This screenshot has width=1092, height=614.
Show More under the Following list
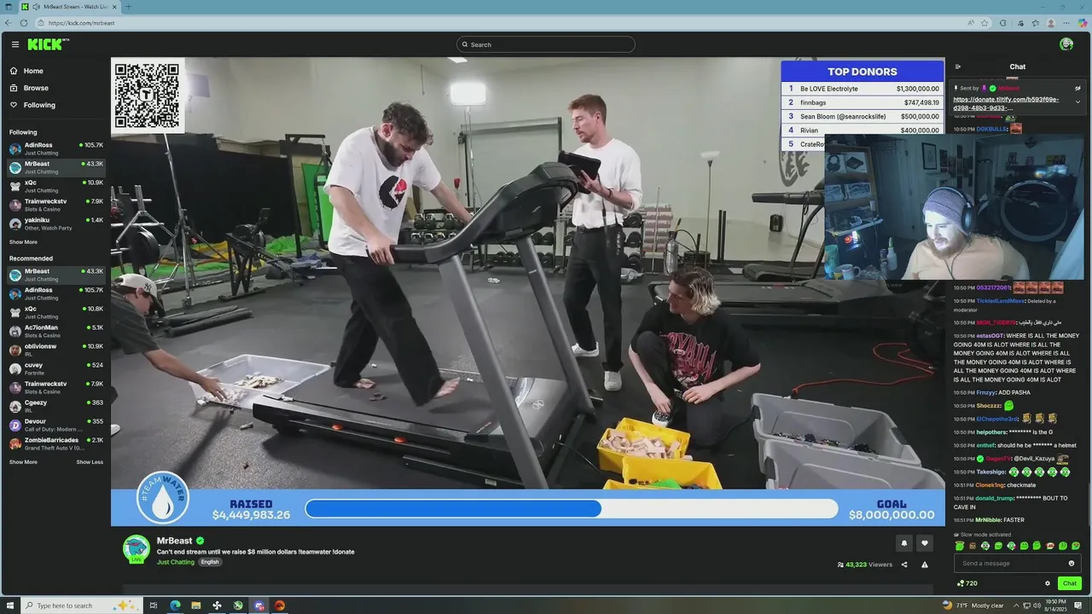pos(23,242)
